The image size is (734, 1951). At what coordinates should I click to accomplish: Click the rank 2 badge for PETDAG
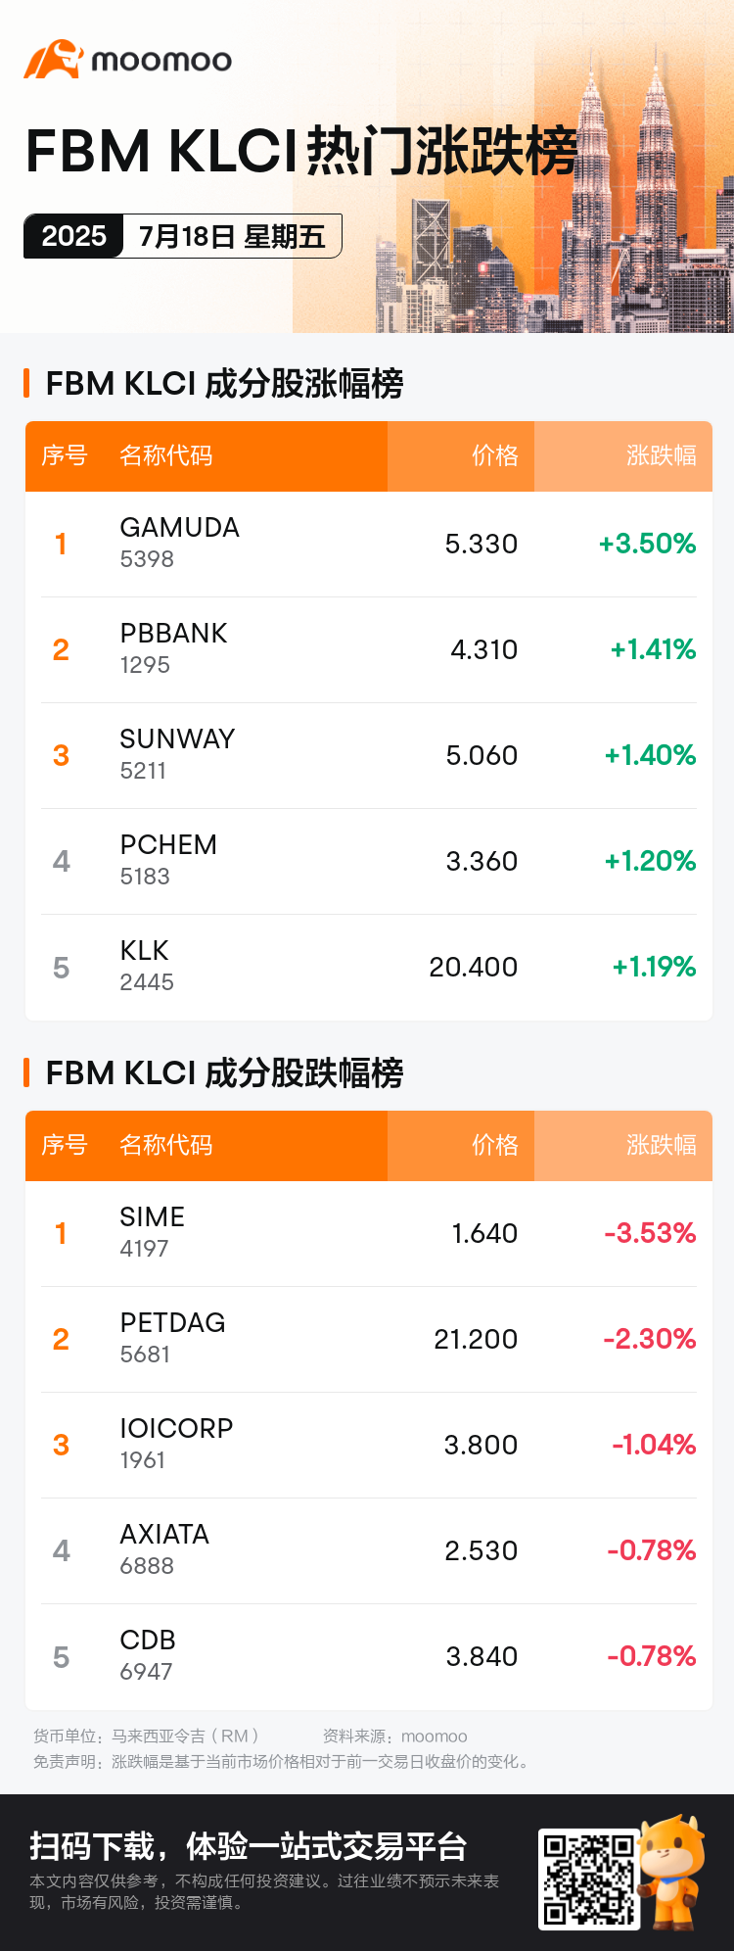[61, 1339]
